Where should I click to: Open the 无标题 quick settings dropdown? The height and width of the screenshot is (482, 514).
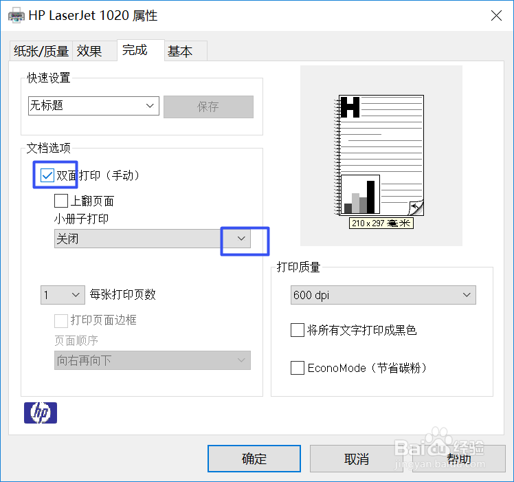(x=93, y=106)
